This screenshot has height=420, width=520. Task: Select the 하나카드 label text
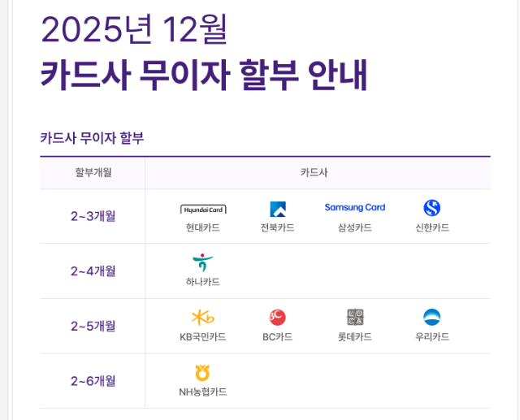[202, 282]
